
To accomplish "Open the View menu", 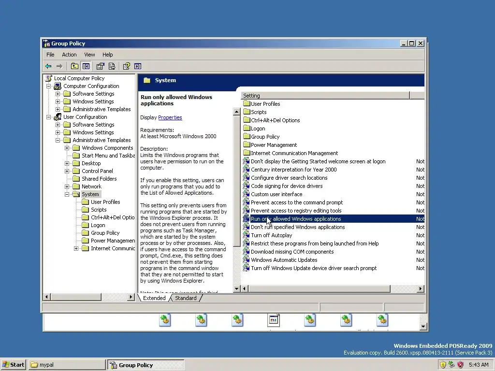I will tap(89, 55).
